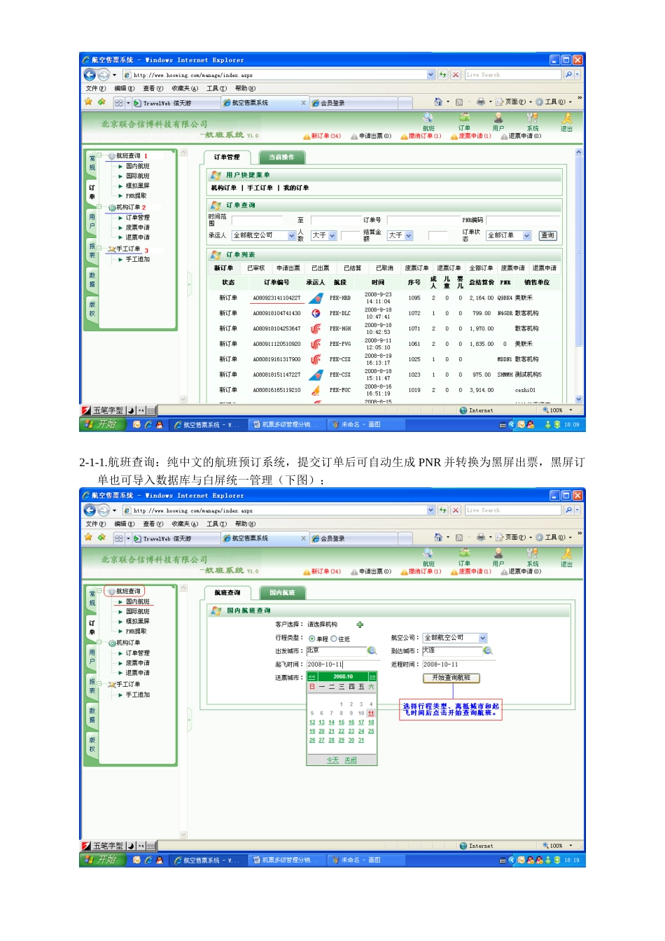The width and height of the screenshot is (665, 941).
Task: Open the 航空公司 dropdown in 国内航班查询
Action: pyautogui.click(x=483, y=638)
